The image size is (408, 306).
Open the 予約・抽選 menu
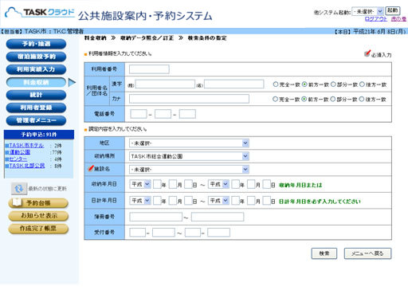[36, 44]
